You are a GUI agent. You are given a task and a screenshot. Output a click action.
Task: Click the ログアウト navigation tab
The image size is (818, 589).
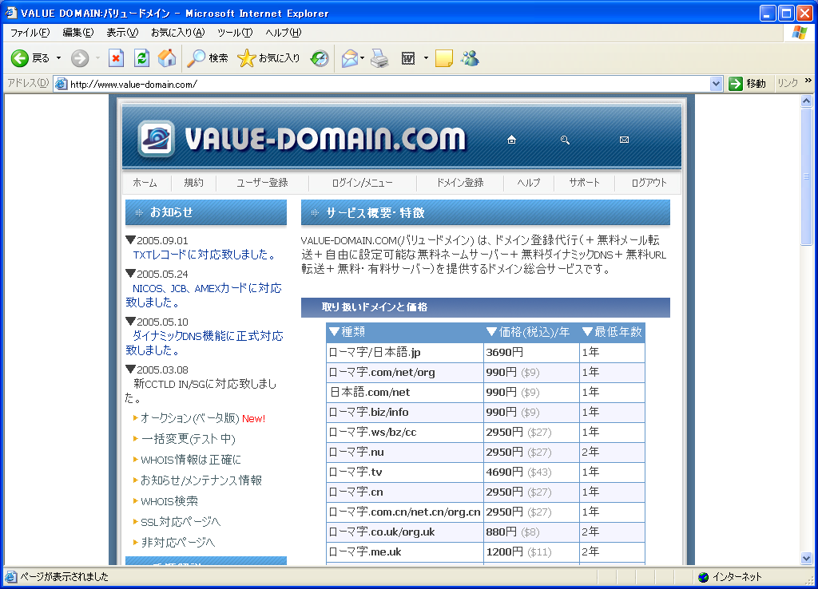tap(649, 183)
